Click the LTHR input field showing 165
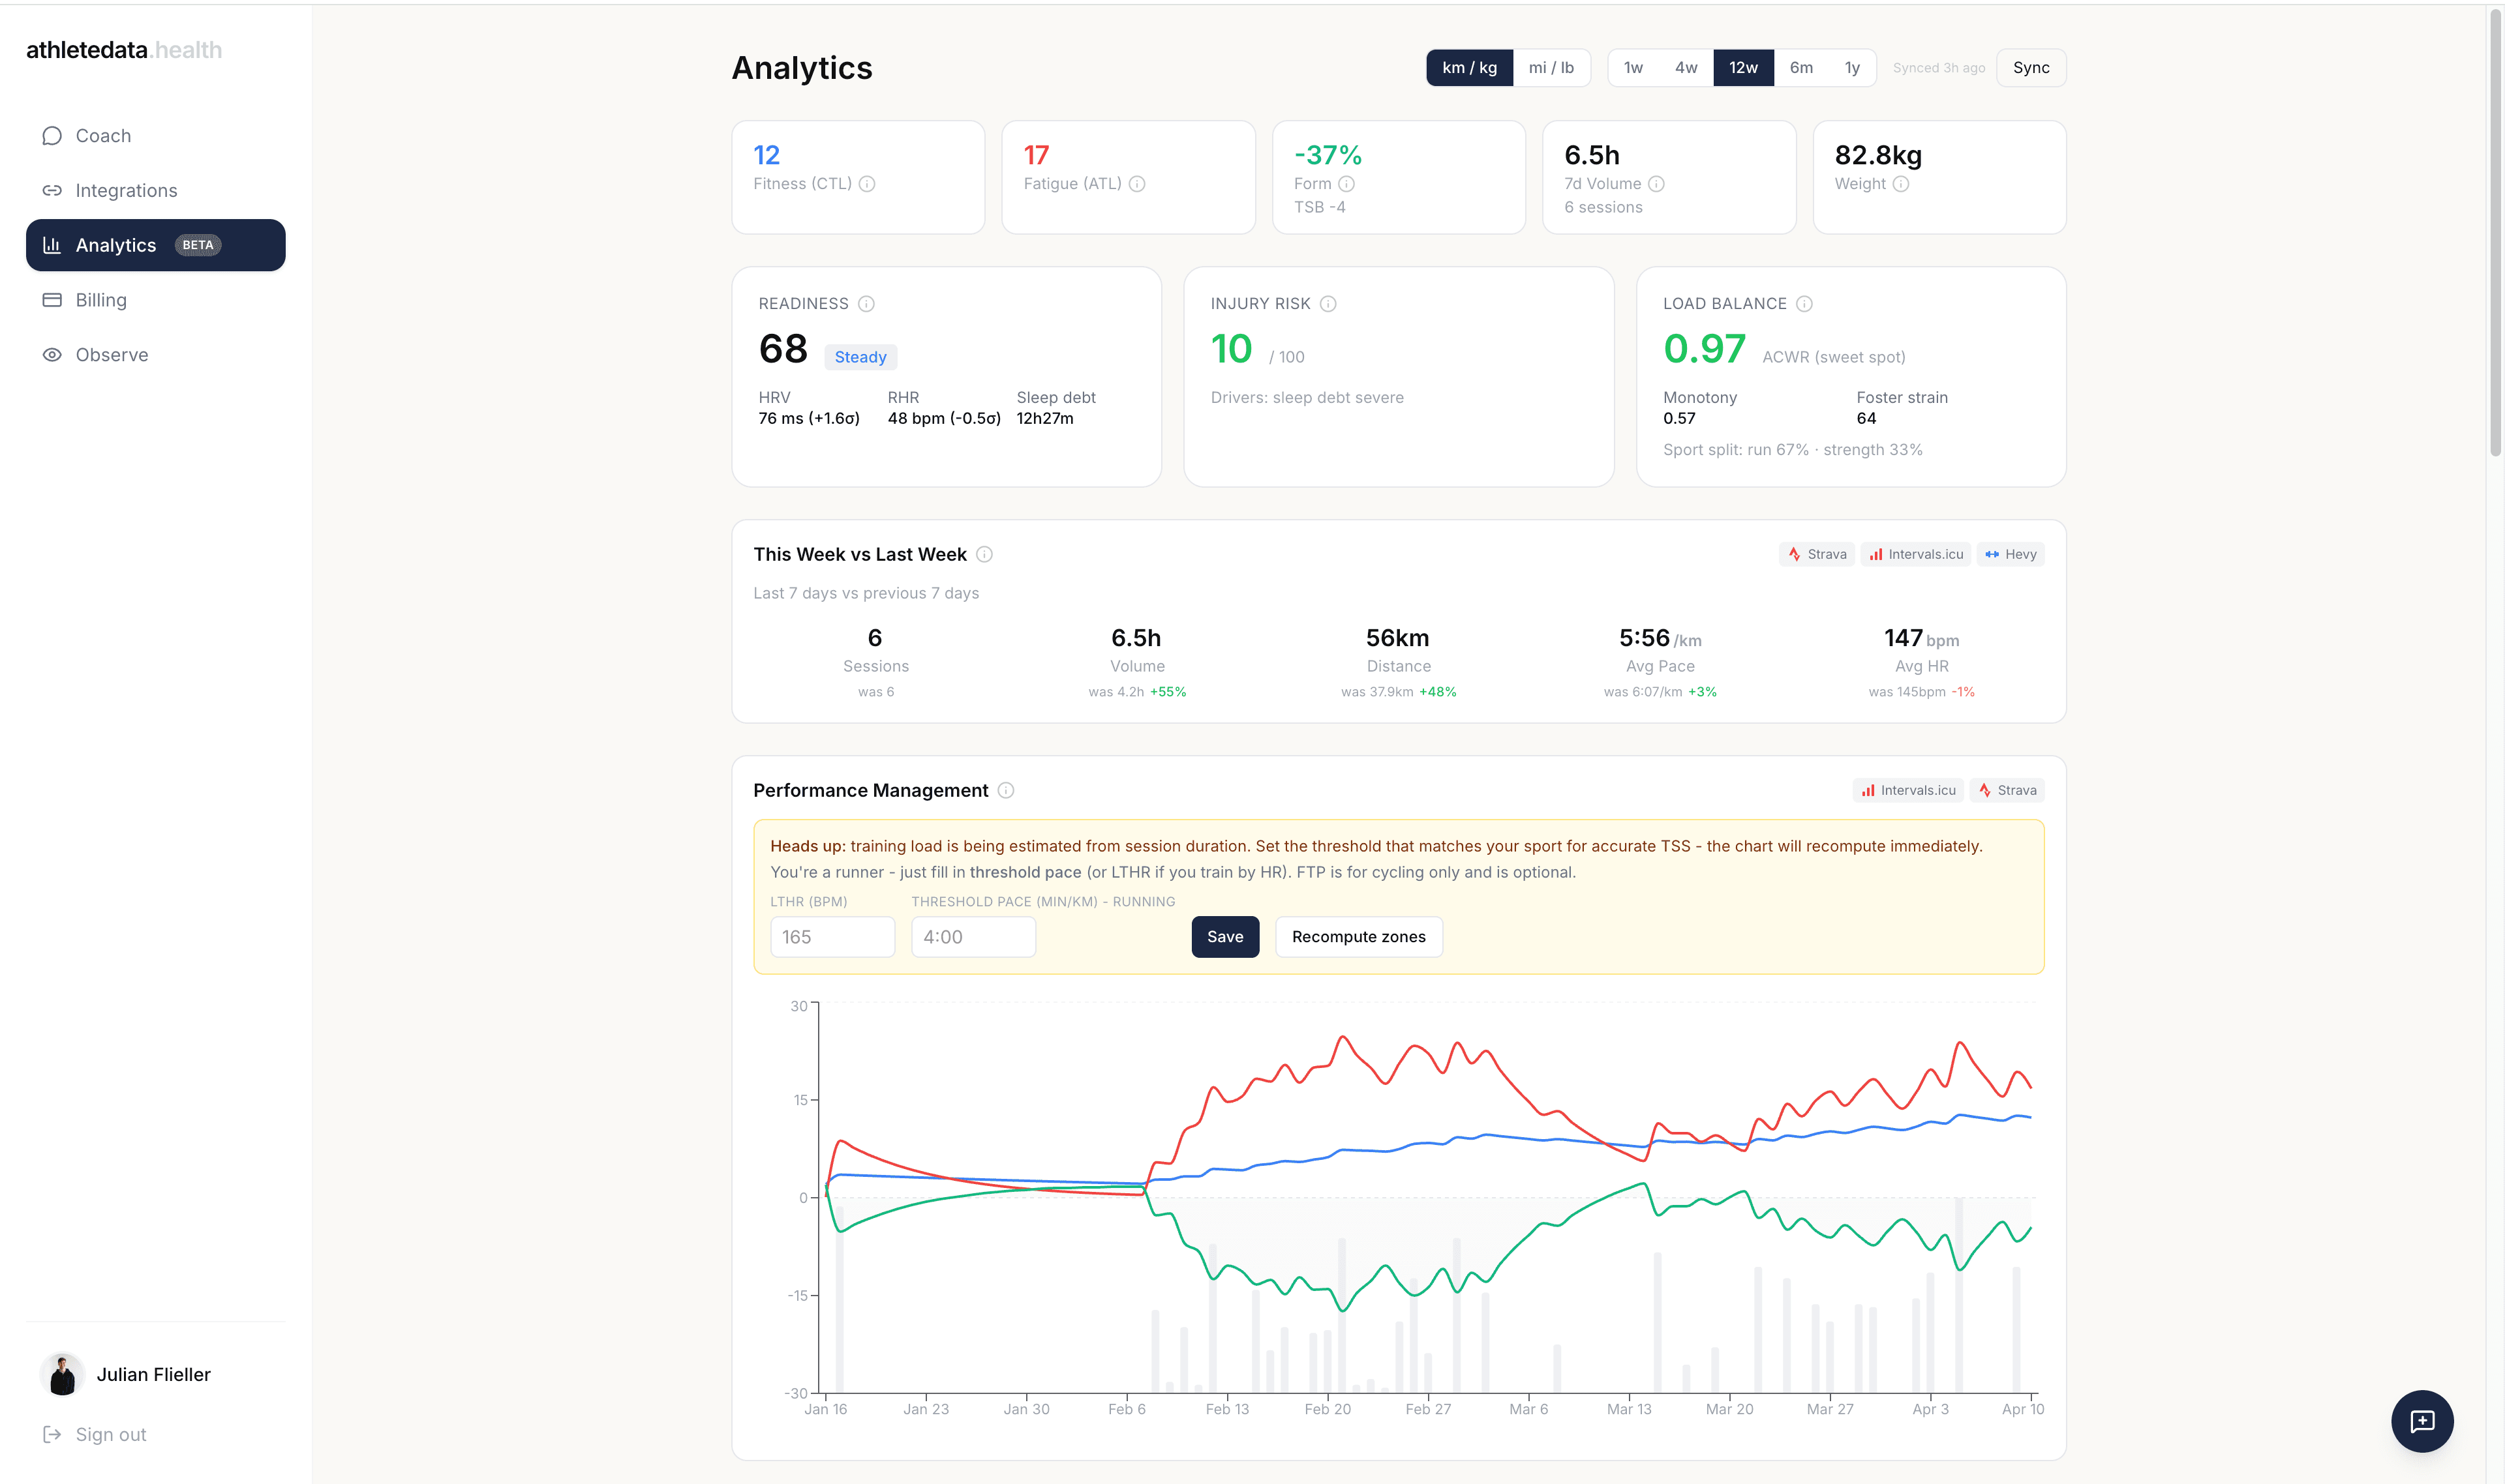 coord(832,936)
